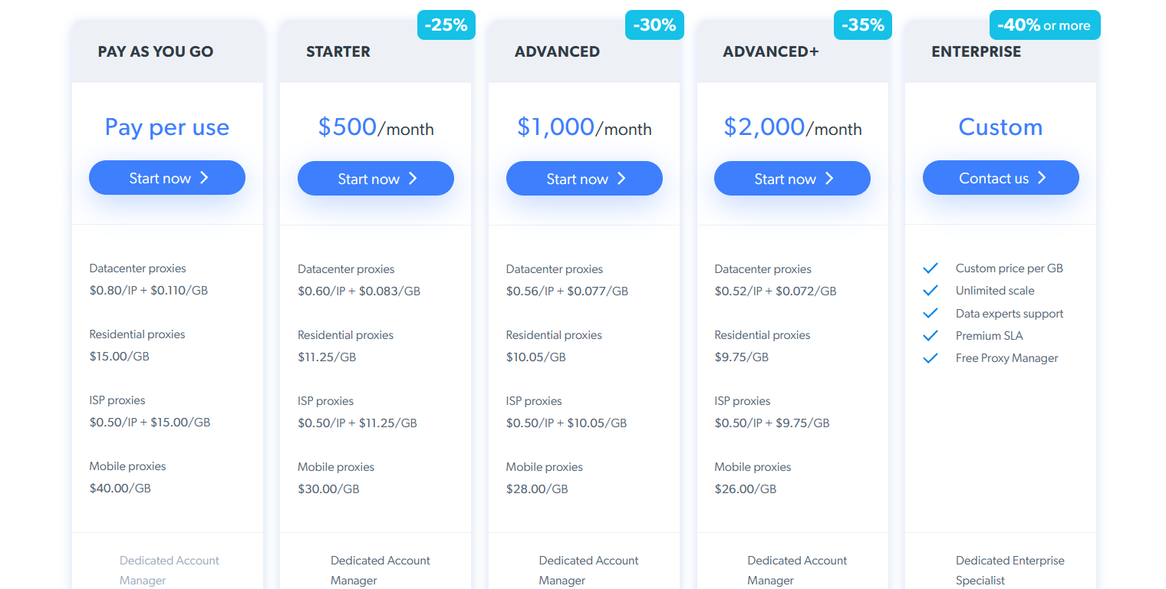
Task: Select the -30% discount badge on Advanced
Action: (654, 25)
